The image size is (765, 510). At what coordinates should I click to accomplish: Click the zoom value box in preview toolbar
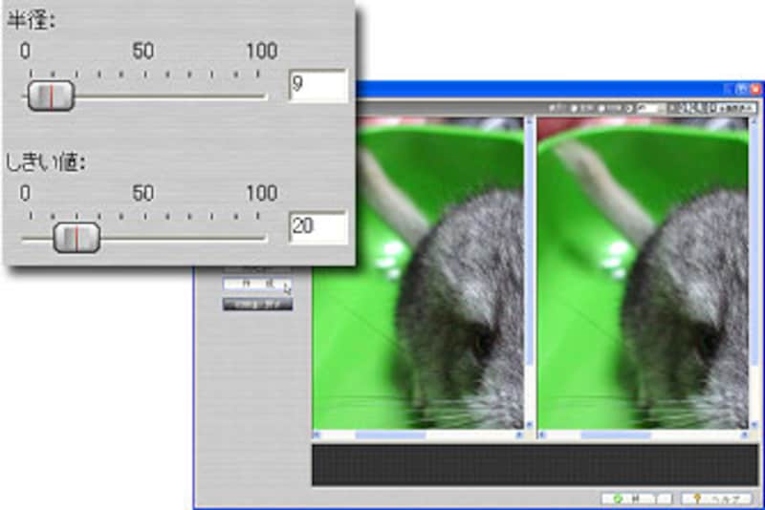(x=650, y=107)
